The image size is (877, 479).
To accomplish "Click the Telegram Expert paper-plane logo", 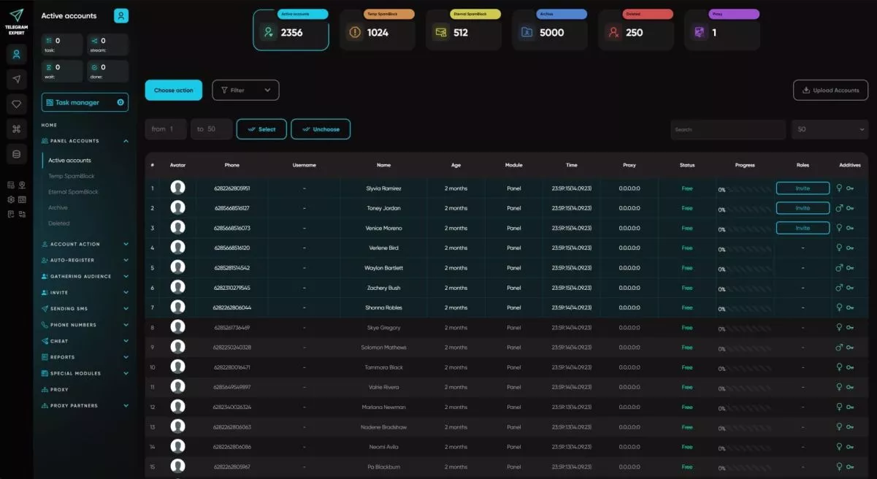I will click(16, 15).
